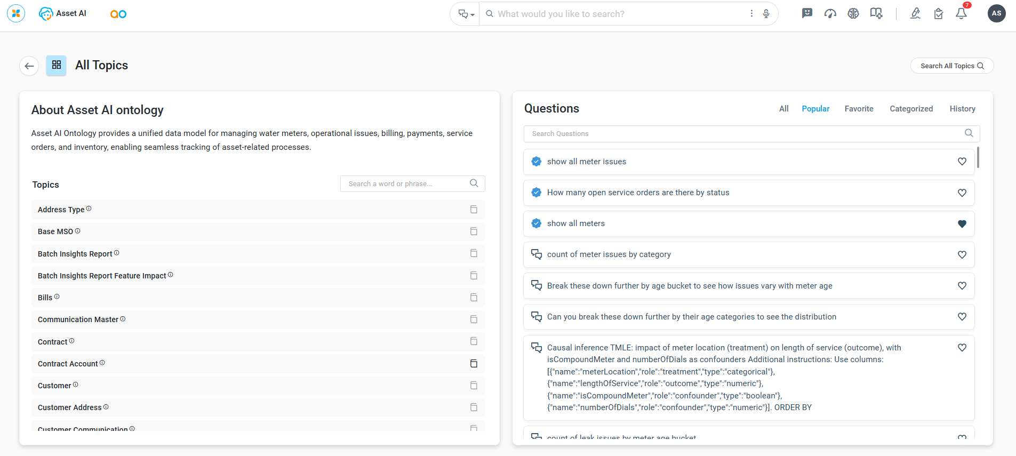
Task: Favorite the Causal inference TMLE question
Action: [x=962, y=348]
